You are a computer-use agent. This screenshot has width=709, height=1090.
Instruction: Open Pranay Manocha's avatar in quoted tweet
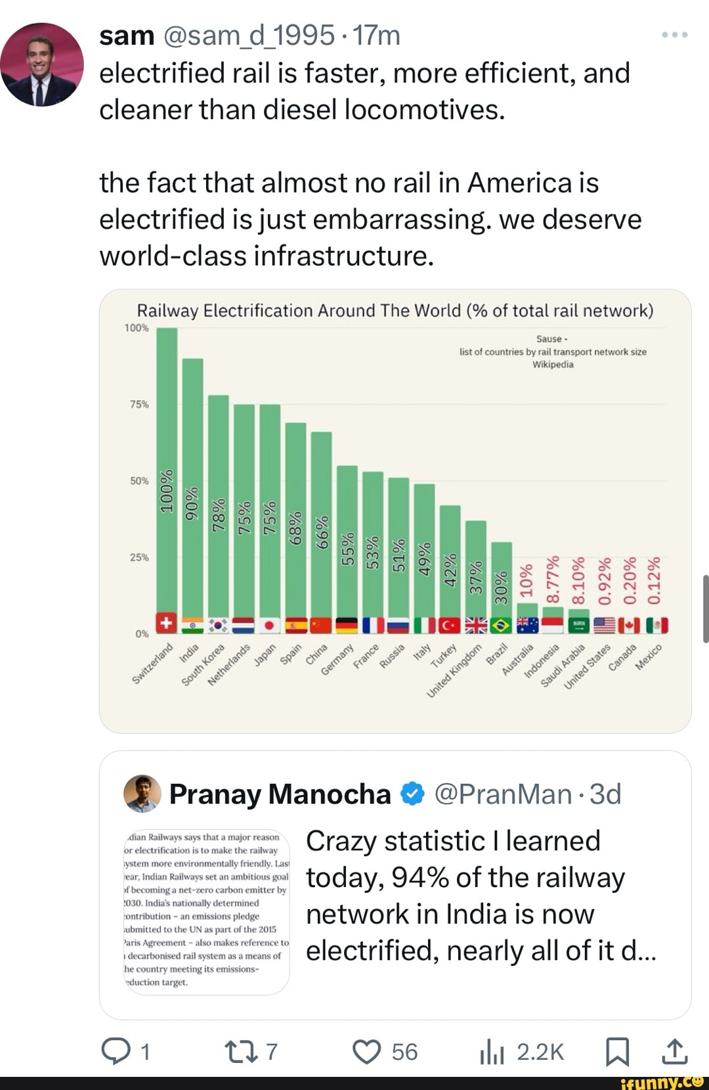point(142,794)
